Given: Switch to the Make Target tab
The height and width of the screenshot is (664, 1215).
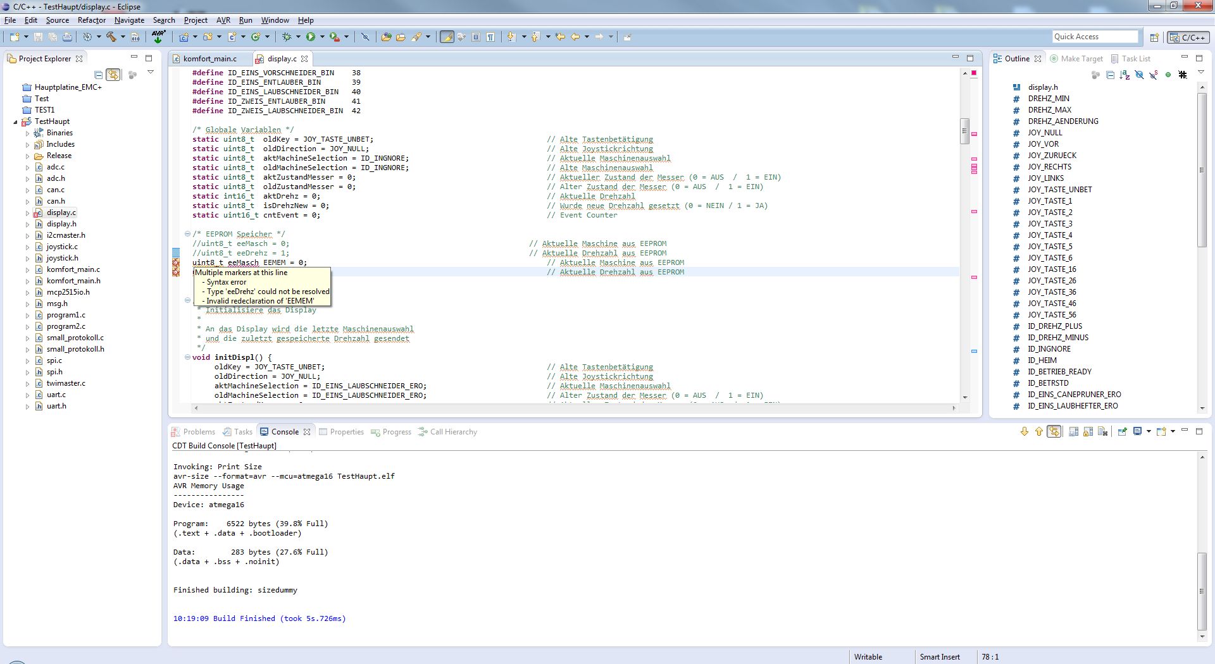Looking at the screenshot, I should point(1076,59).
